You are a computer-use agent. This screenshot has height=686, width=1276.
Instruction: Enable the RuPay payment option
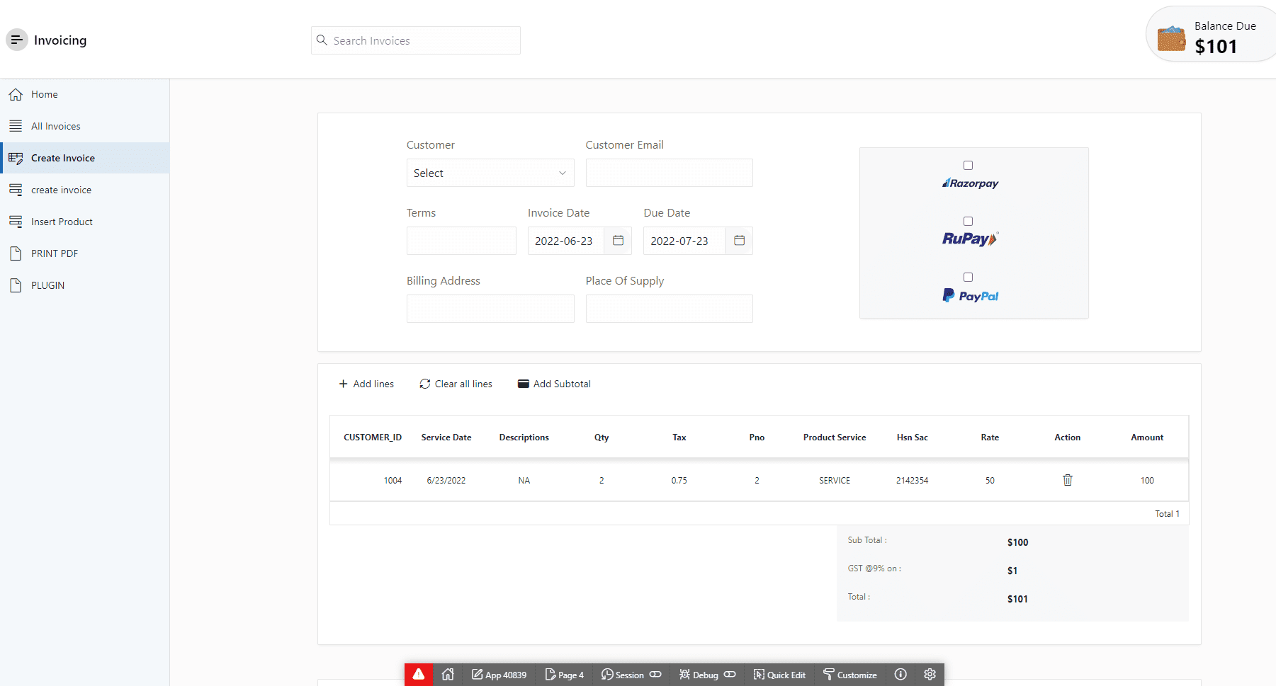[968, 222]
